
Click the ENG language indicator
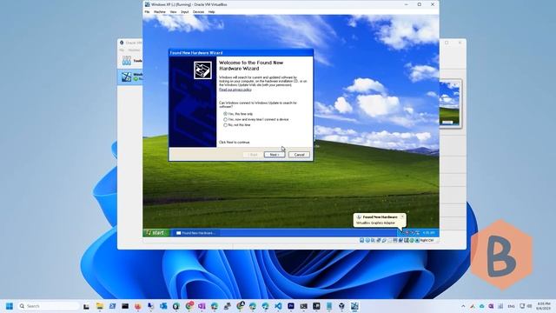click(x=511, y=306)
